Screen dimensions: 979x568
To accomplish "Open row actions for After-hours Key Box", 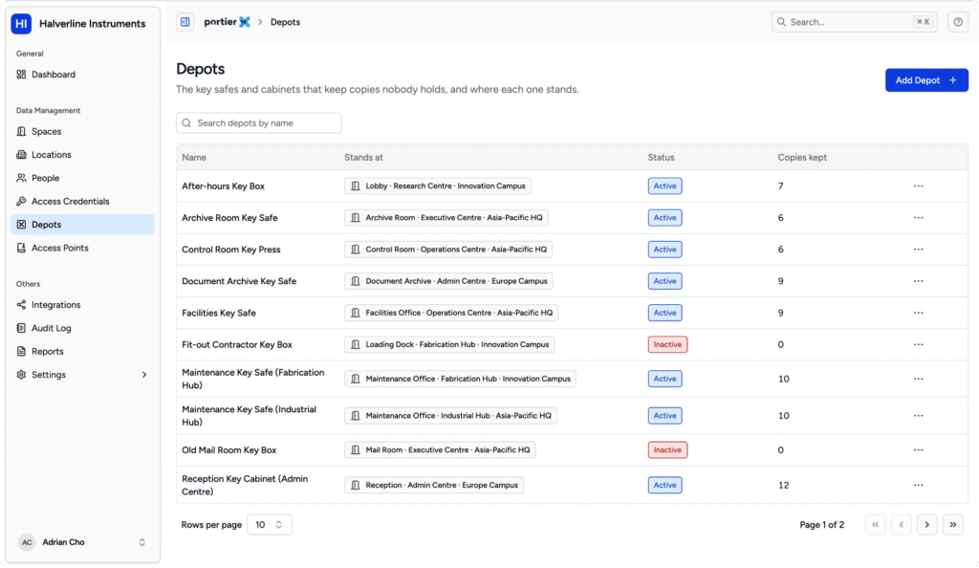I will pyautogui.click(x=918, y=186).
